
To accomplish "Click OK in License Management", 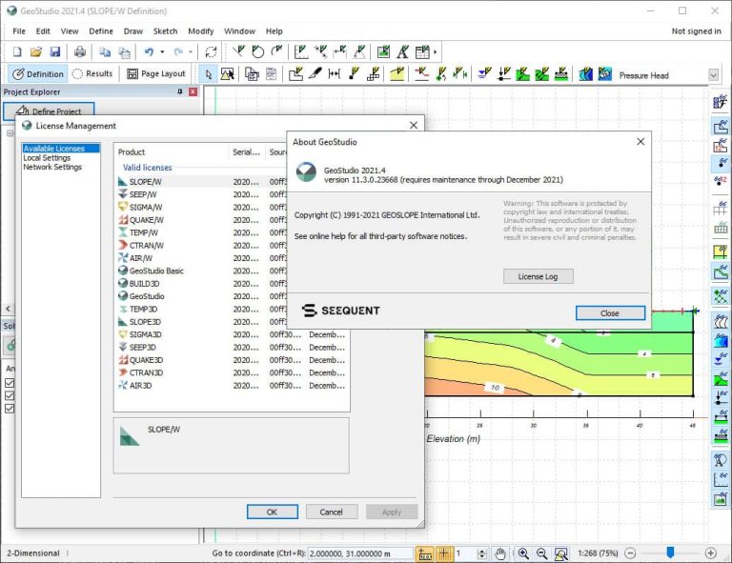I will tap(273, 512).
